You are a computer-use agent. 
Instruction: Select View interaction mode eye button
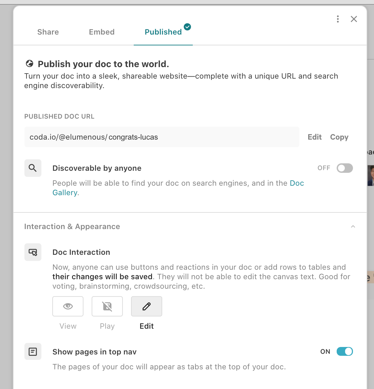68,306
